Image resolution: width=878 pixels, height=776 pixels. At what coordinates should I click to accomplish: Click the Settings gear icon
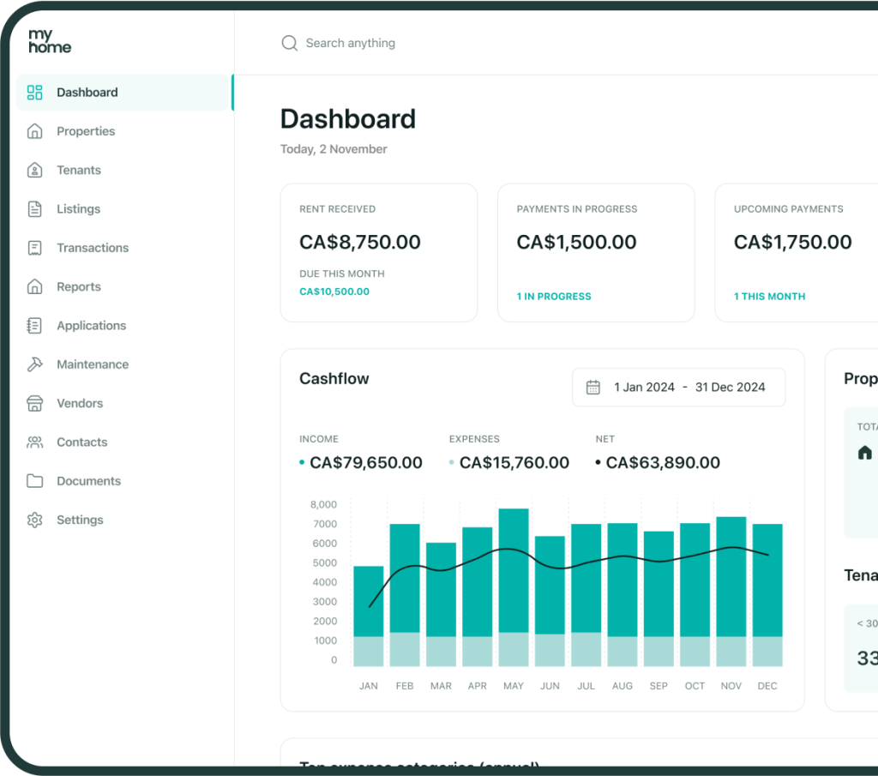click(x=34, y=520)
